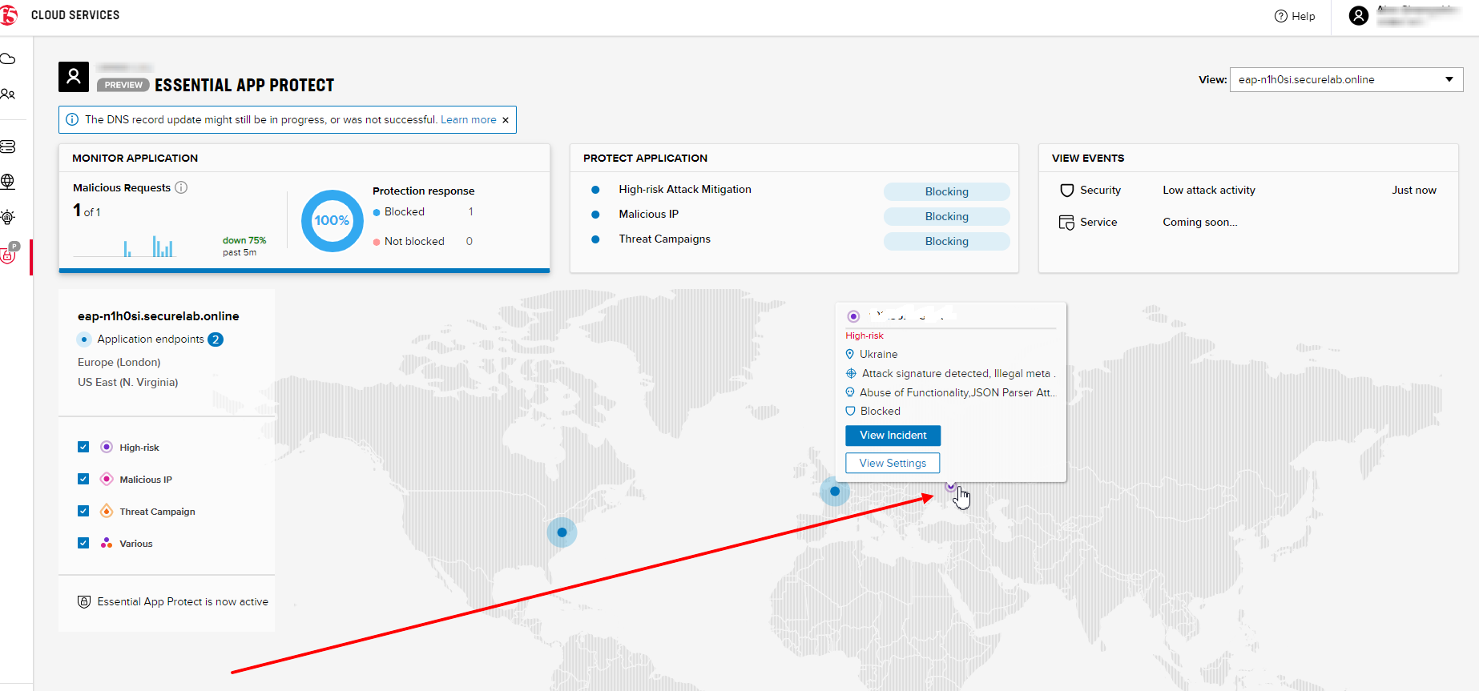Click the Malicious Requests info icon
Screen dimensions: 1479x691
181,187
